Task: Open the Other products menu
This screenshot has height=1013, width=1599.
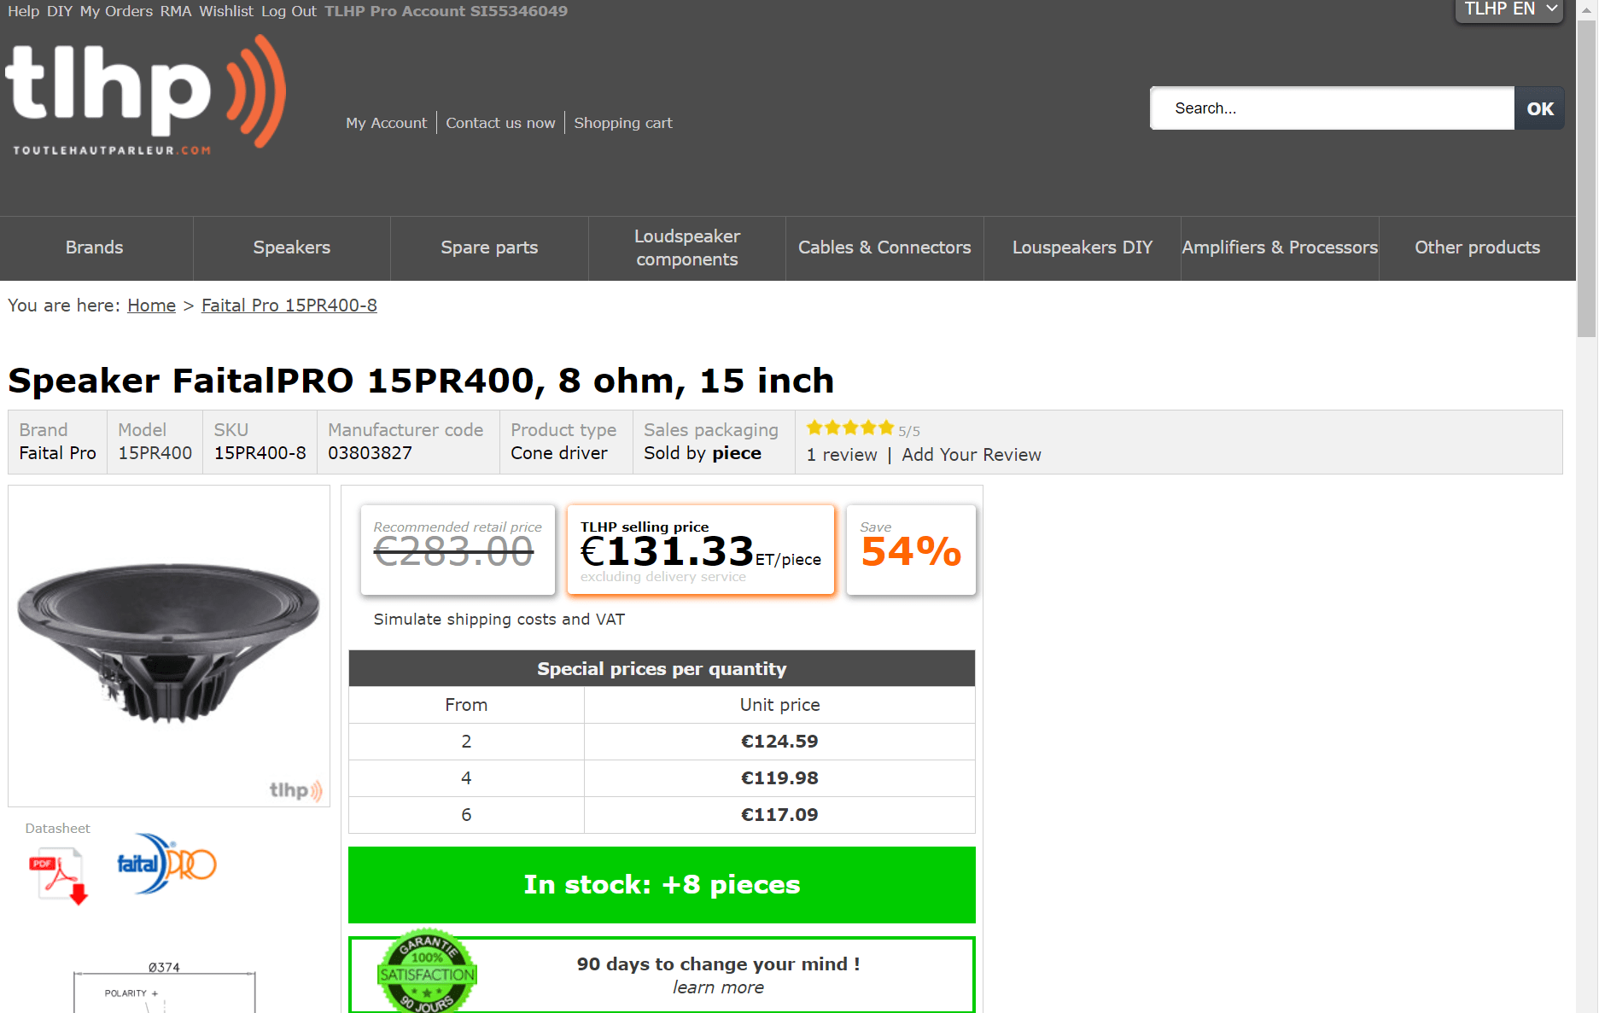Action: point(1478,247)
